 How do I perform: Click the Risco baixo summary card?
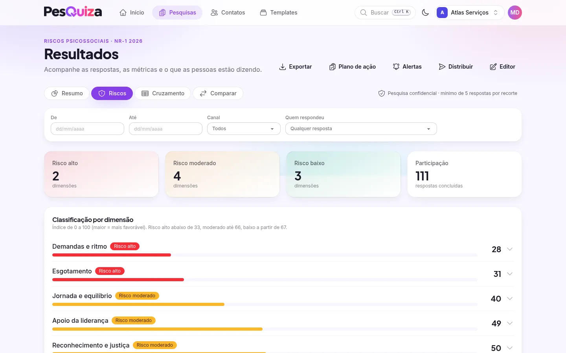click(x=344, y=174)
